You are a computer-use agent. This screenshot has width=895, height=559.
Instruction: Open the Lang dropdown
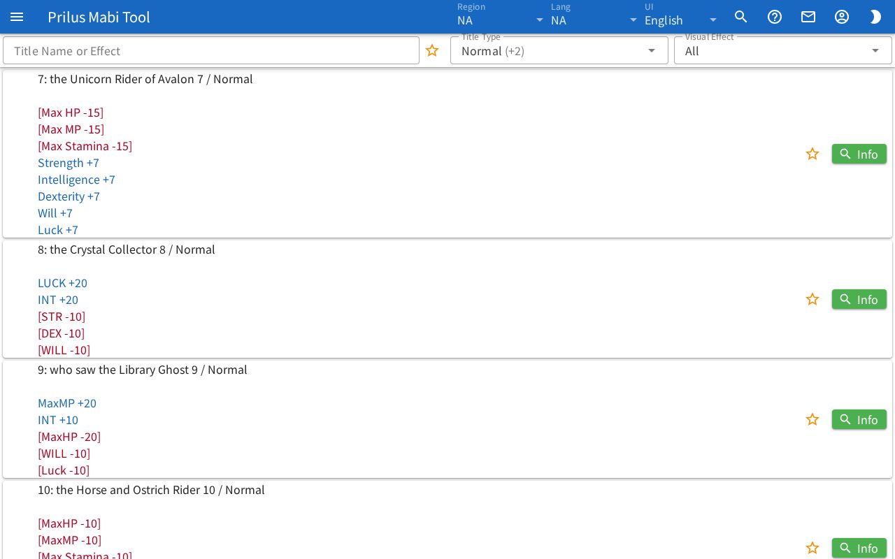(594, 17)
